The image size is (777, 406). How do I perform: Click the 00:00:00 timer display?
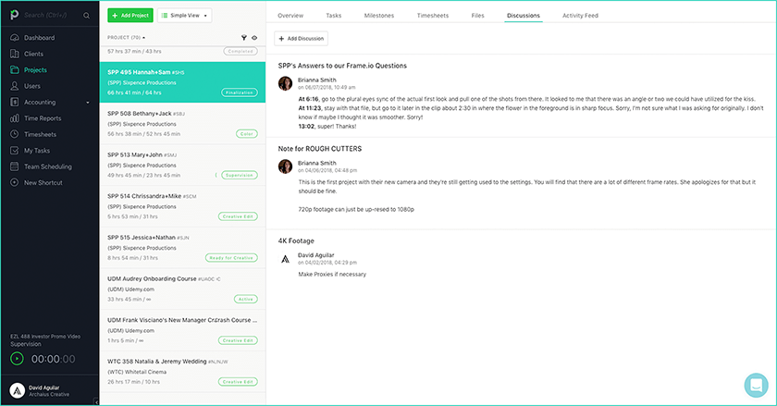click(53, 359)
